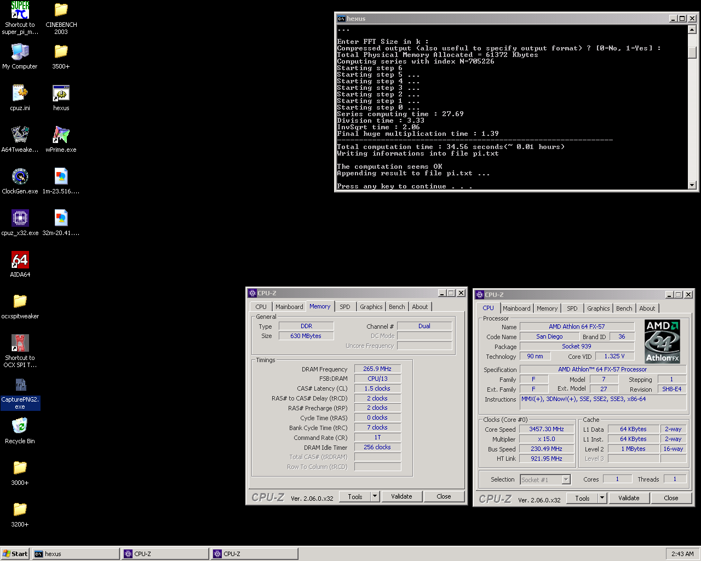Launch ClockGen.exe desktop icon
The image size is (701, 561).
click(20, 176)
